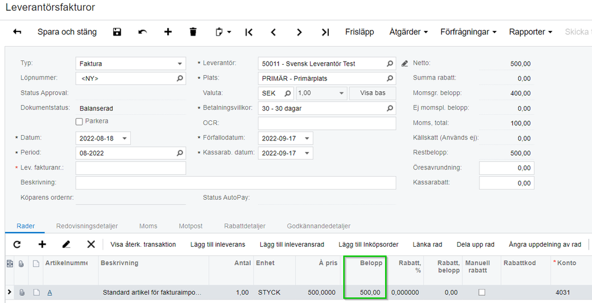Expand the Förfallodatum date dropdown
592x303 pixels.
(x=307, y=138)
